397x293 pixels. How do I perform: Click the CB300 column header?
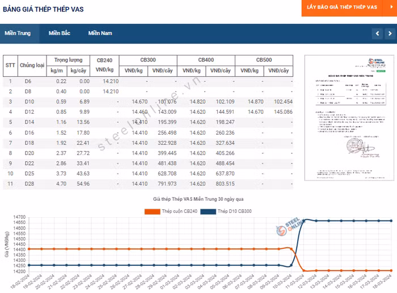147,59
